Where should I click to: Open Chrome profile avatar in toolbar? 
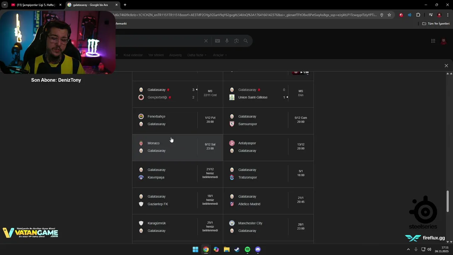439,15
